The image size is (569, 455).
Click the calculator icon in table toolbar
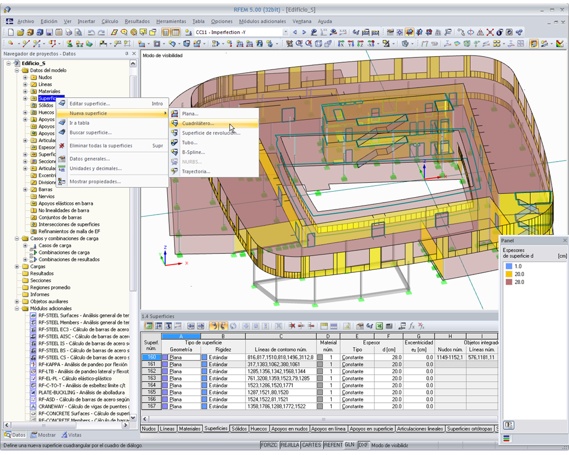(x=389, y=326)
